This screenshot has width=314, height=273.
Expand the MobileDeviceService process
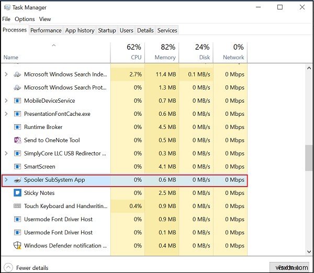point(6,101)
